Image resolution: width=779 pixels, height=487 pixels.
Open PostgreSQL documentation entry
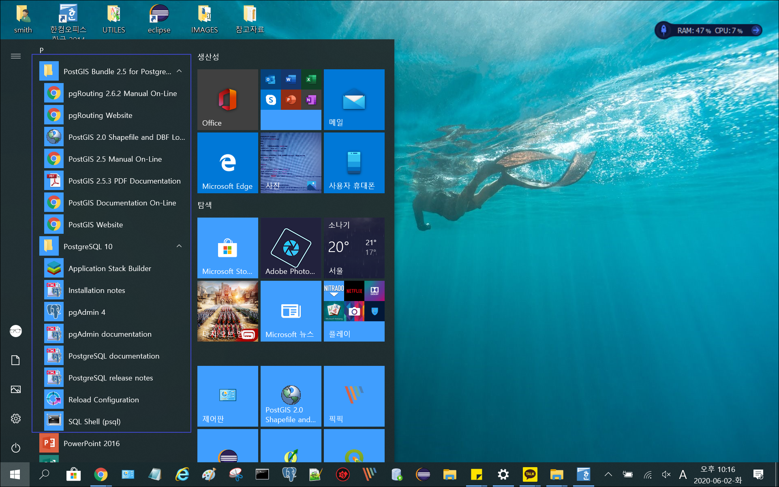pos(111,356)
